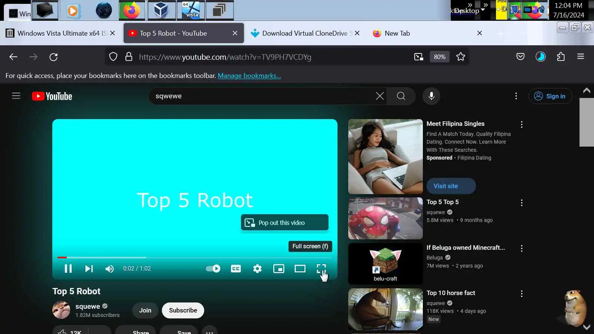Switch to the miniplayer

click(279, 269)
